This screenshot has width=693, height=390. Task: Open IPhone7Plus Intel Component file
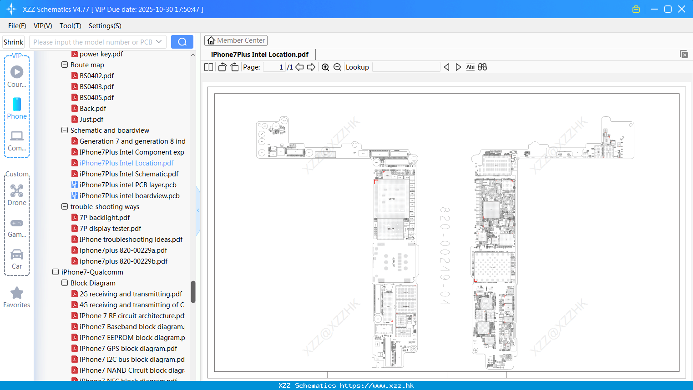132,152
